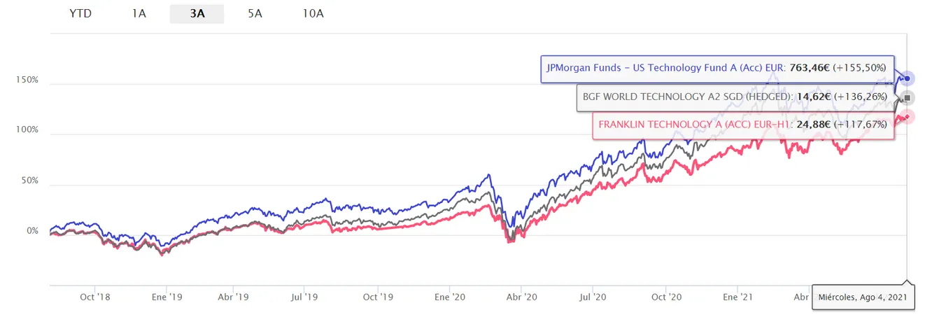Click the 100% y-axis label
932x322 pixels.
pyautogui.click(x=29, y=130)
